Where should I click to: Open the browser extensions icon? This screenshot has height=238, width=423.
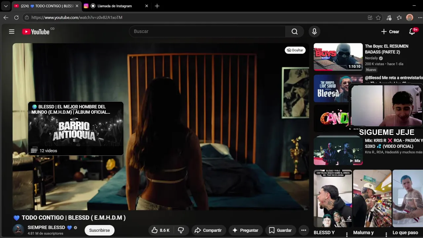click(x=389, y=18)
